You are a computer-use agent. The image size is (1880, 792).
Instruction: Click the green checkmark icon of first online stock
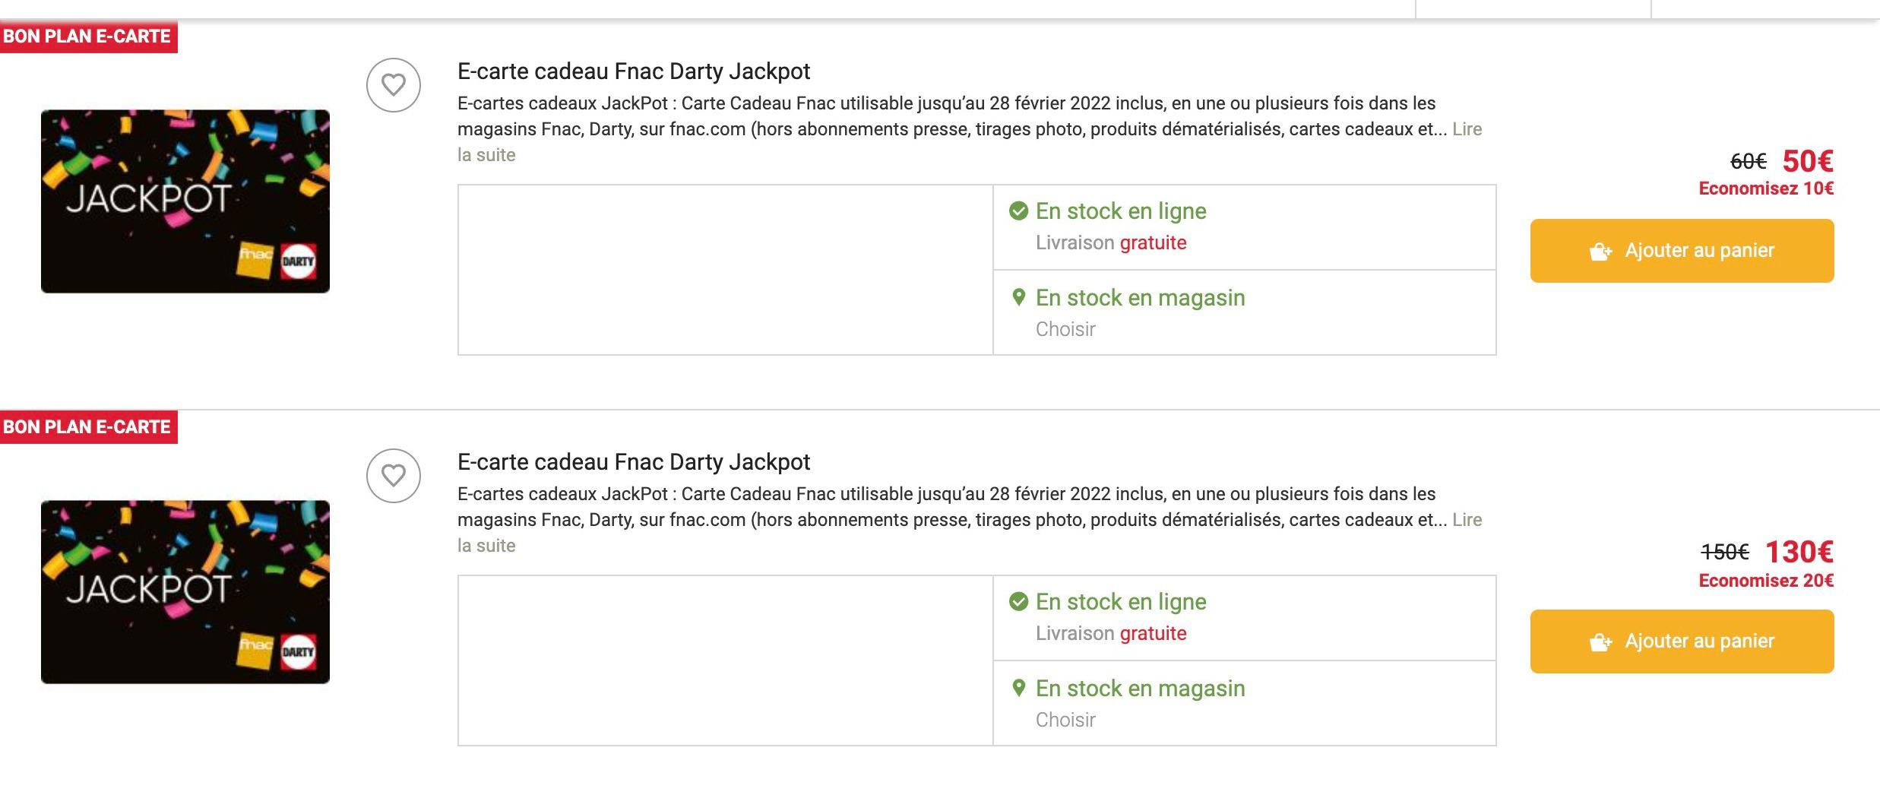(1018, 211)
